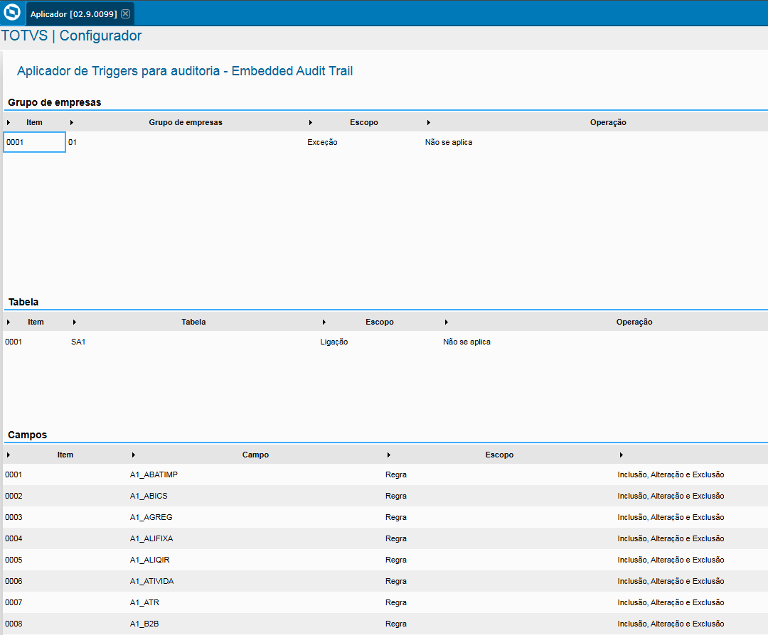Click arrow after Escopo column in Campos grid
This screenshot has width=768, height=635.
click(621, 455)
